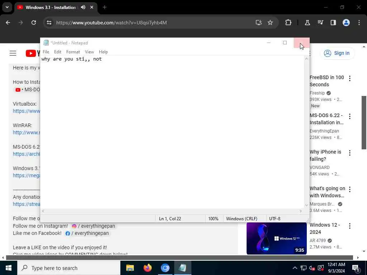Click the YouTube logo

(33, 53)
